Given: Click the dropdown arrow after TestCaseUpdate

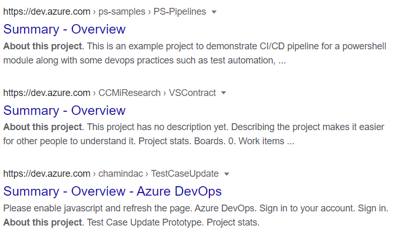Looking at the screenshot, I should [227, 174].
